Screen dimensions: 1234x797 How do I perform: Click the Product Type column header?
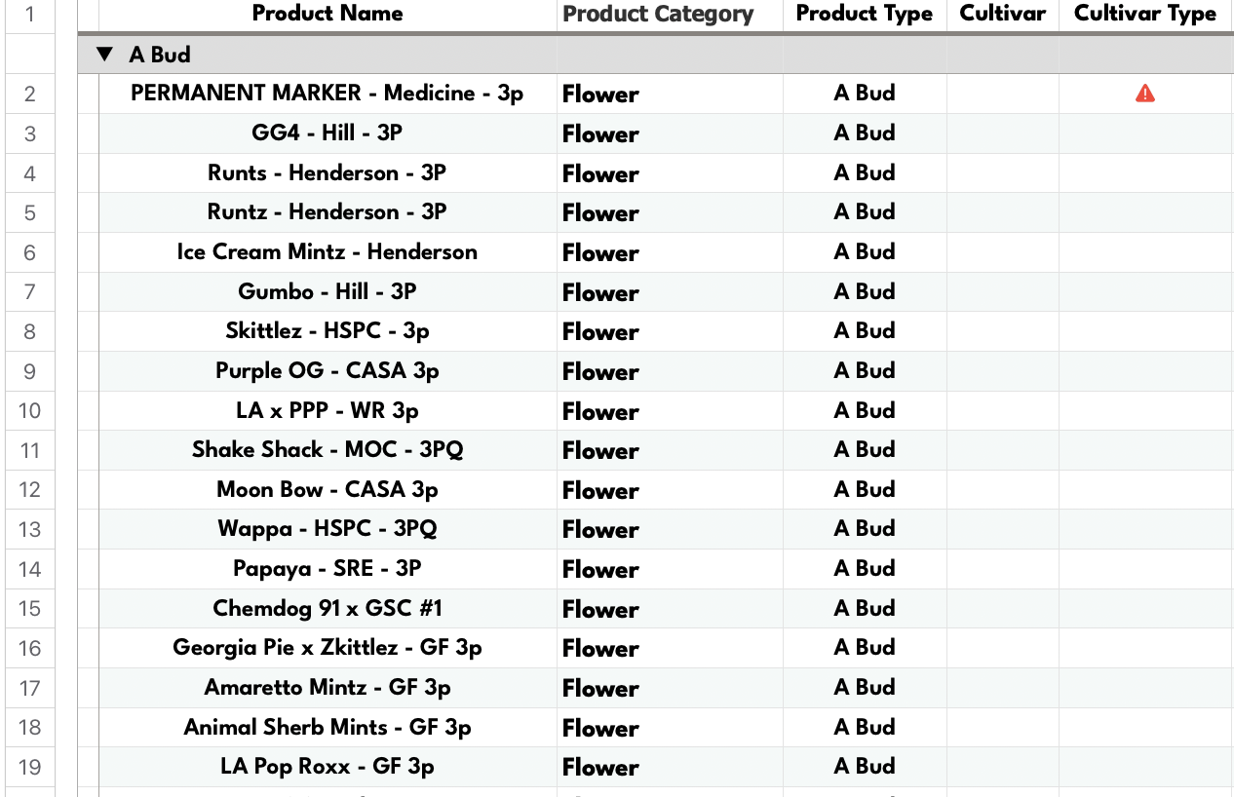[x=865, y=14]
